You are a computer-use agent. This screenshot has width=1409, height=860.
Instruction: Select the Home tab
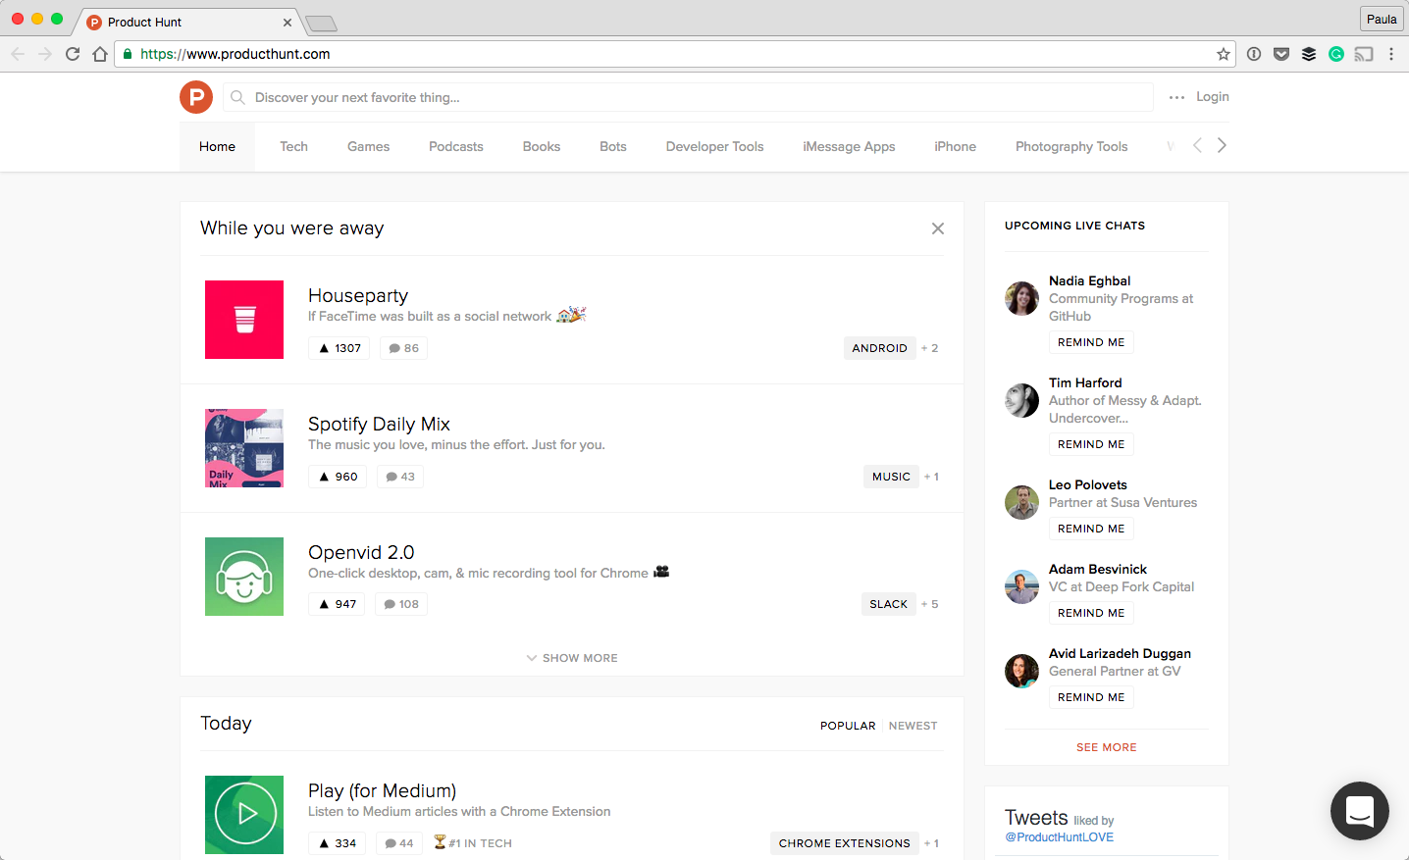click(217, 147)
